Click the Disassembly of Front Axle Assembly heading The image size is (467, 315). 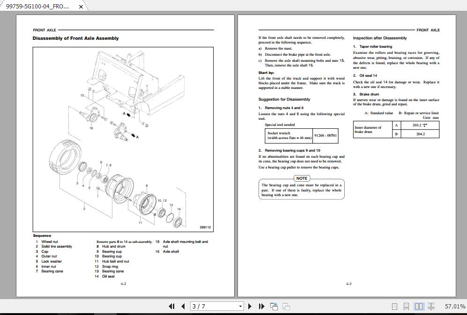(75, 38)
